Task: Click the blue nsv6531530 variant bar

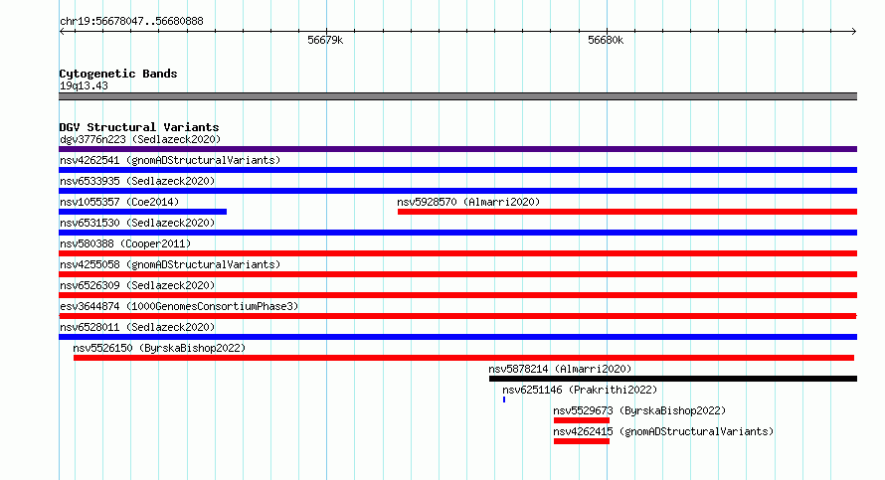Action: point(457,233)
